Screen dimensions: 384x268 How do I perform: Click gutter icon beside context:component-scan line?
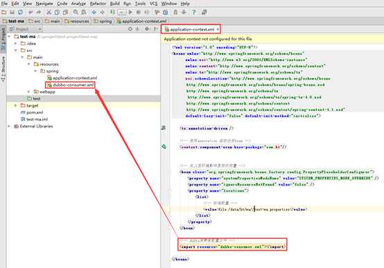pos(164,147)
